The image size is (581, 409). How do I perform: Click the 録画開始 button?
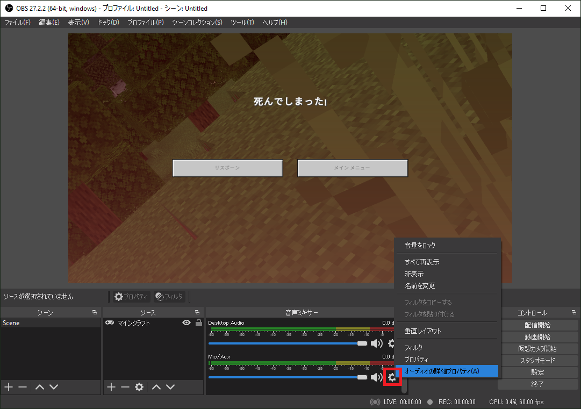pyautogui.click(x=537, y=337)
